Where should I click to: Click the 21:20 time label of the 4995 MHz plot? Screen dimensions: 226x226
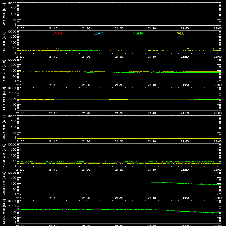click(x=86, y=170)
